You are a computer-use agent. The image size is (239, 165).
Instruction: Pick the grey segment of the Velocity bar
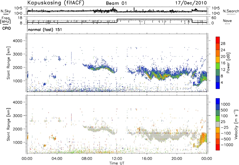click(218, 124)
